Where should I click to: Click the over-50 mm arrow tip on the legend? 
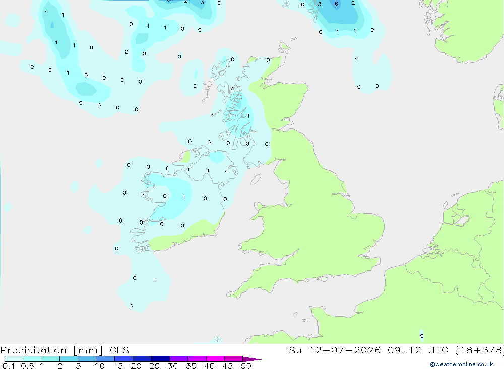point(252,359)
